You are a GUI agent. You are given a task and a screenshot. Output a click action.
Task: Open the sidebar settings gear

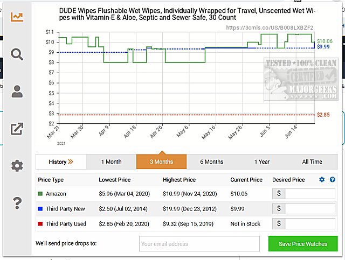[x=17, y=166]
